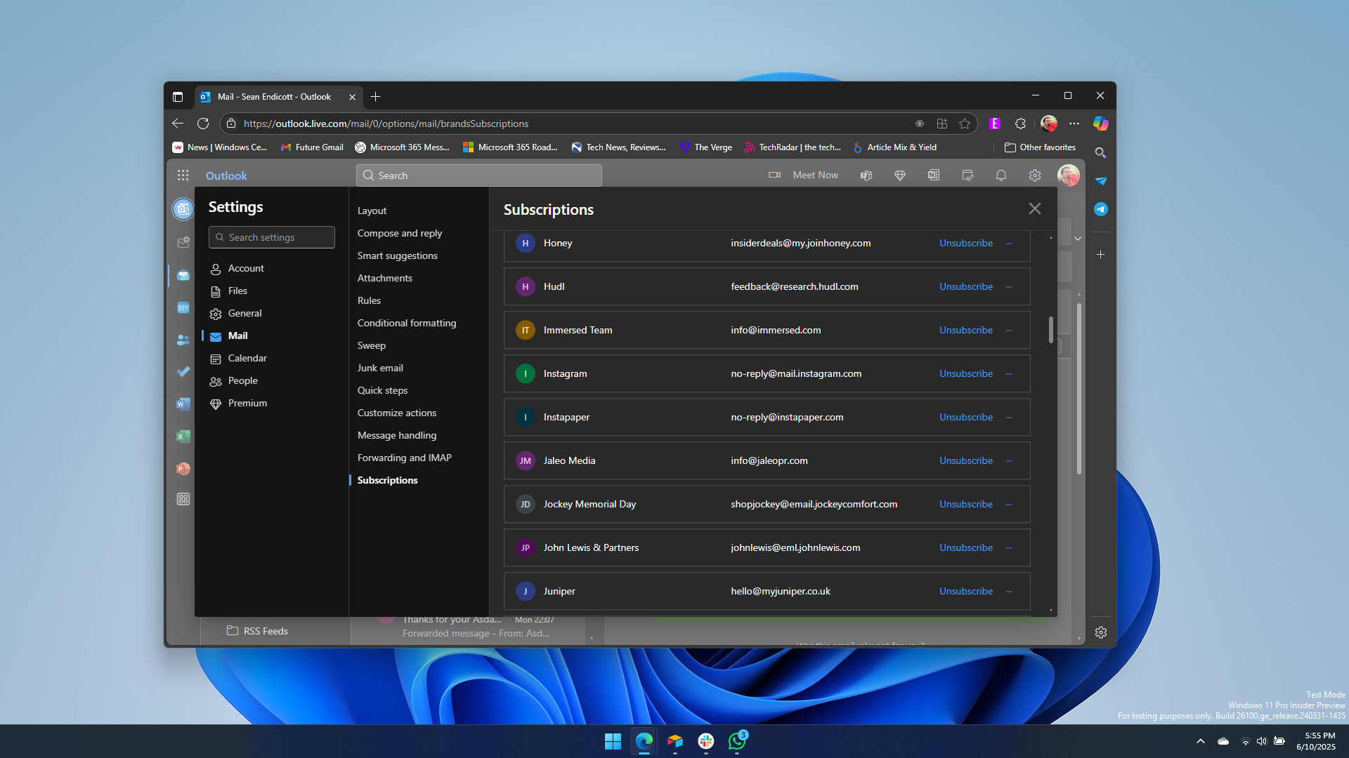Open more options for Jaleo Media

[x=1009, y=461]
